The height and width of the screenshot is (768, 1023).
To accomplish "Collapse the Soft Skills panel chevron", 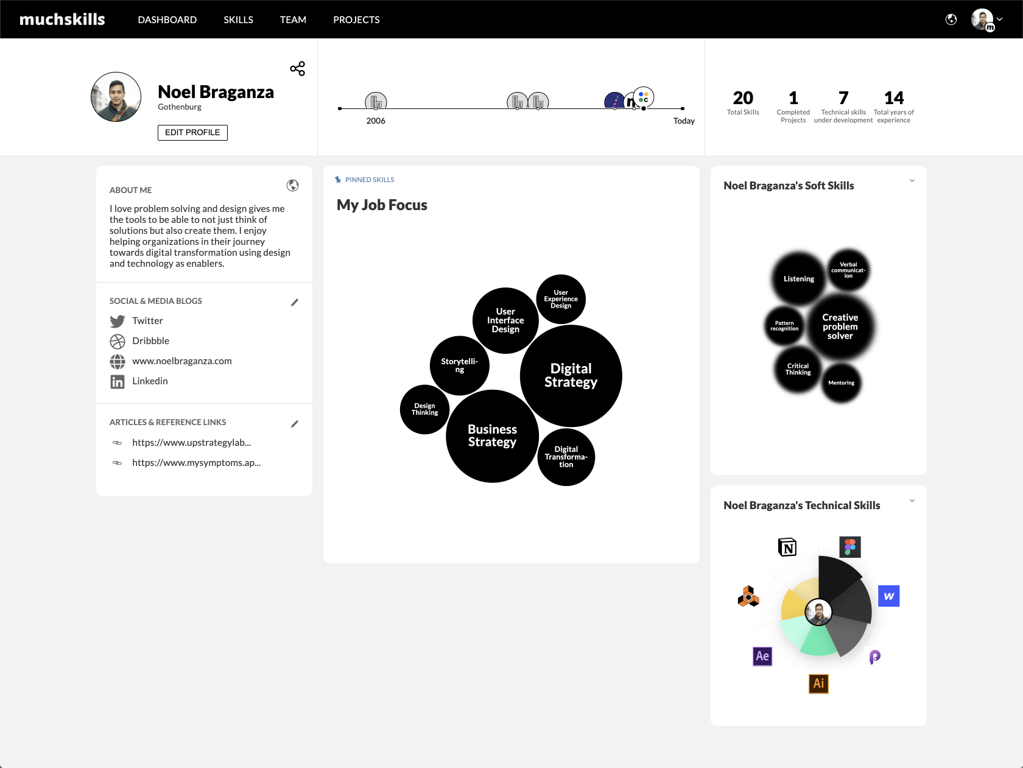I will click(x=912, y=181).
